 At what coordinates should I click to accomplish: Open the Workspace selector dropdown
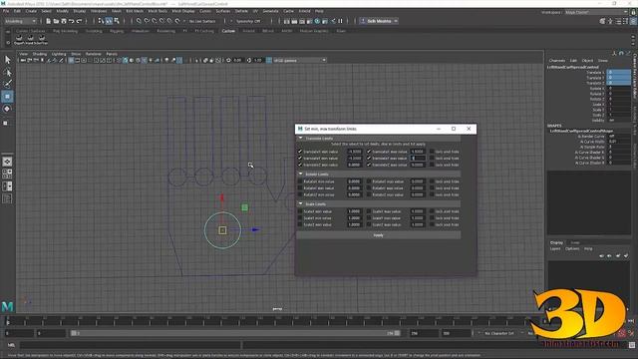pyautogui.click(x=596, y=12)
